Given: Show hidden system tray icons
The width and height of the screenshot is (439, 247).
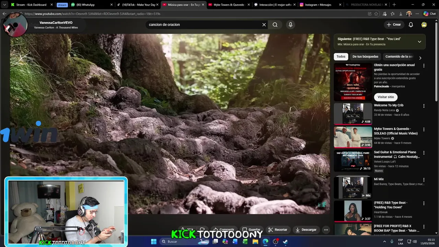Looking at the screenshot, I should [x=384, y=242].
